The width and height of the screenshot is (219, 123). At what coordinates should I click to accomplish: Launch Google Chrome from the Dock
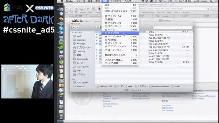[x=61, y=61]
